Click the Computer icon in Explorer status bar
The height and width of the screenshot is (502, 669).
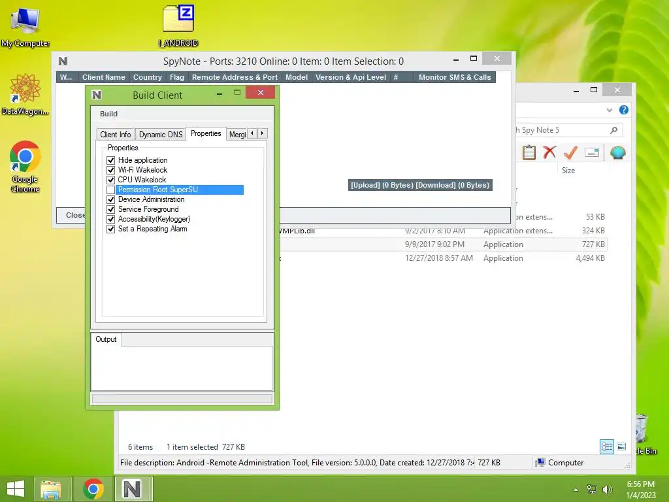(x=540, y=462)
